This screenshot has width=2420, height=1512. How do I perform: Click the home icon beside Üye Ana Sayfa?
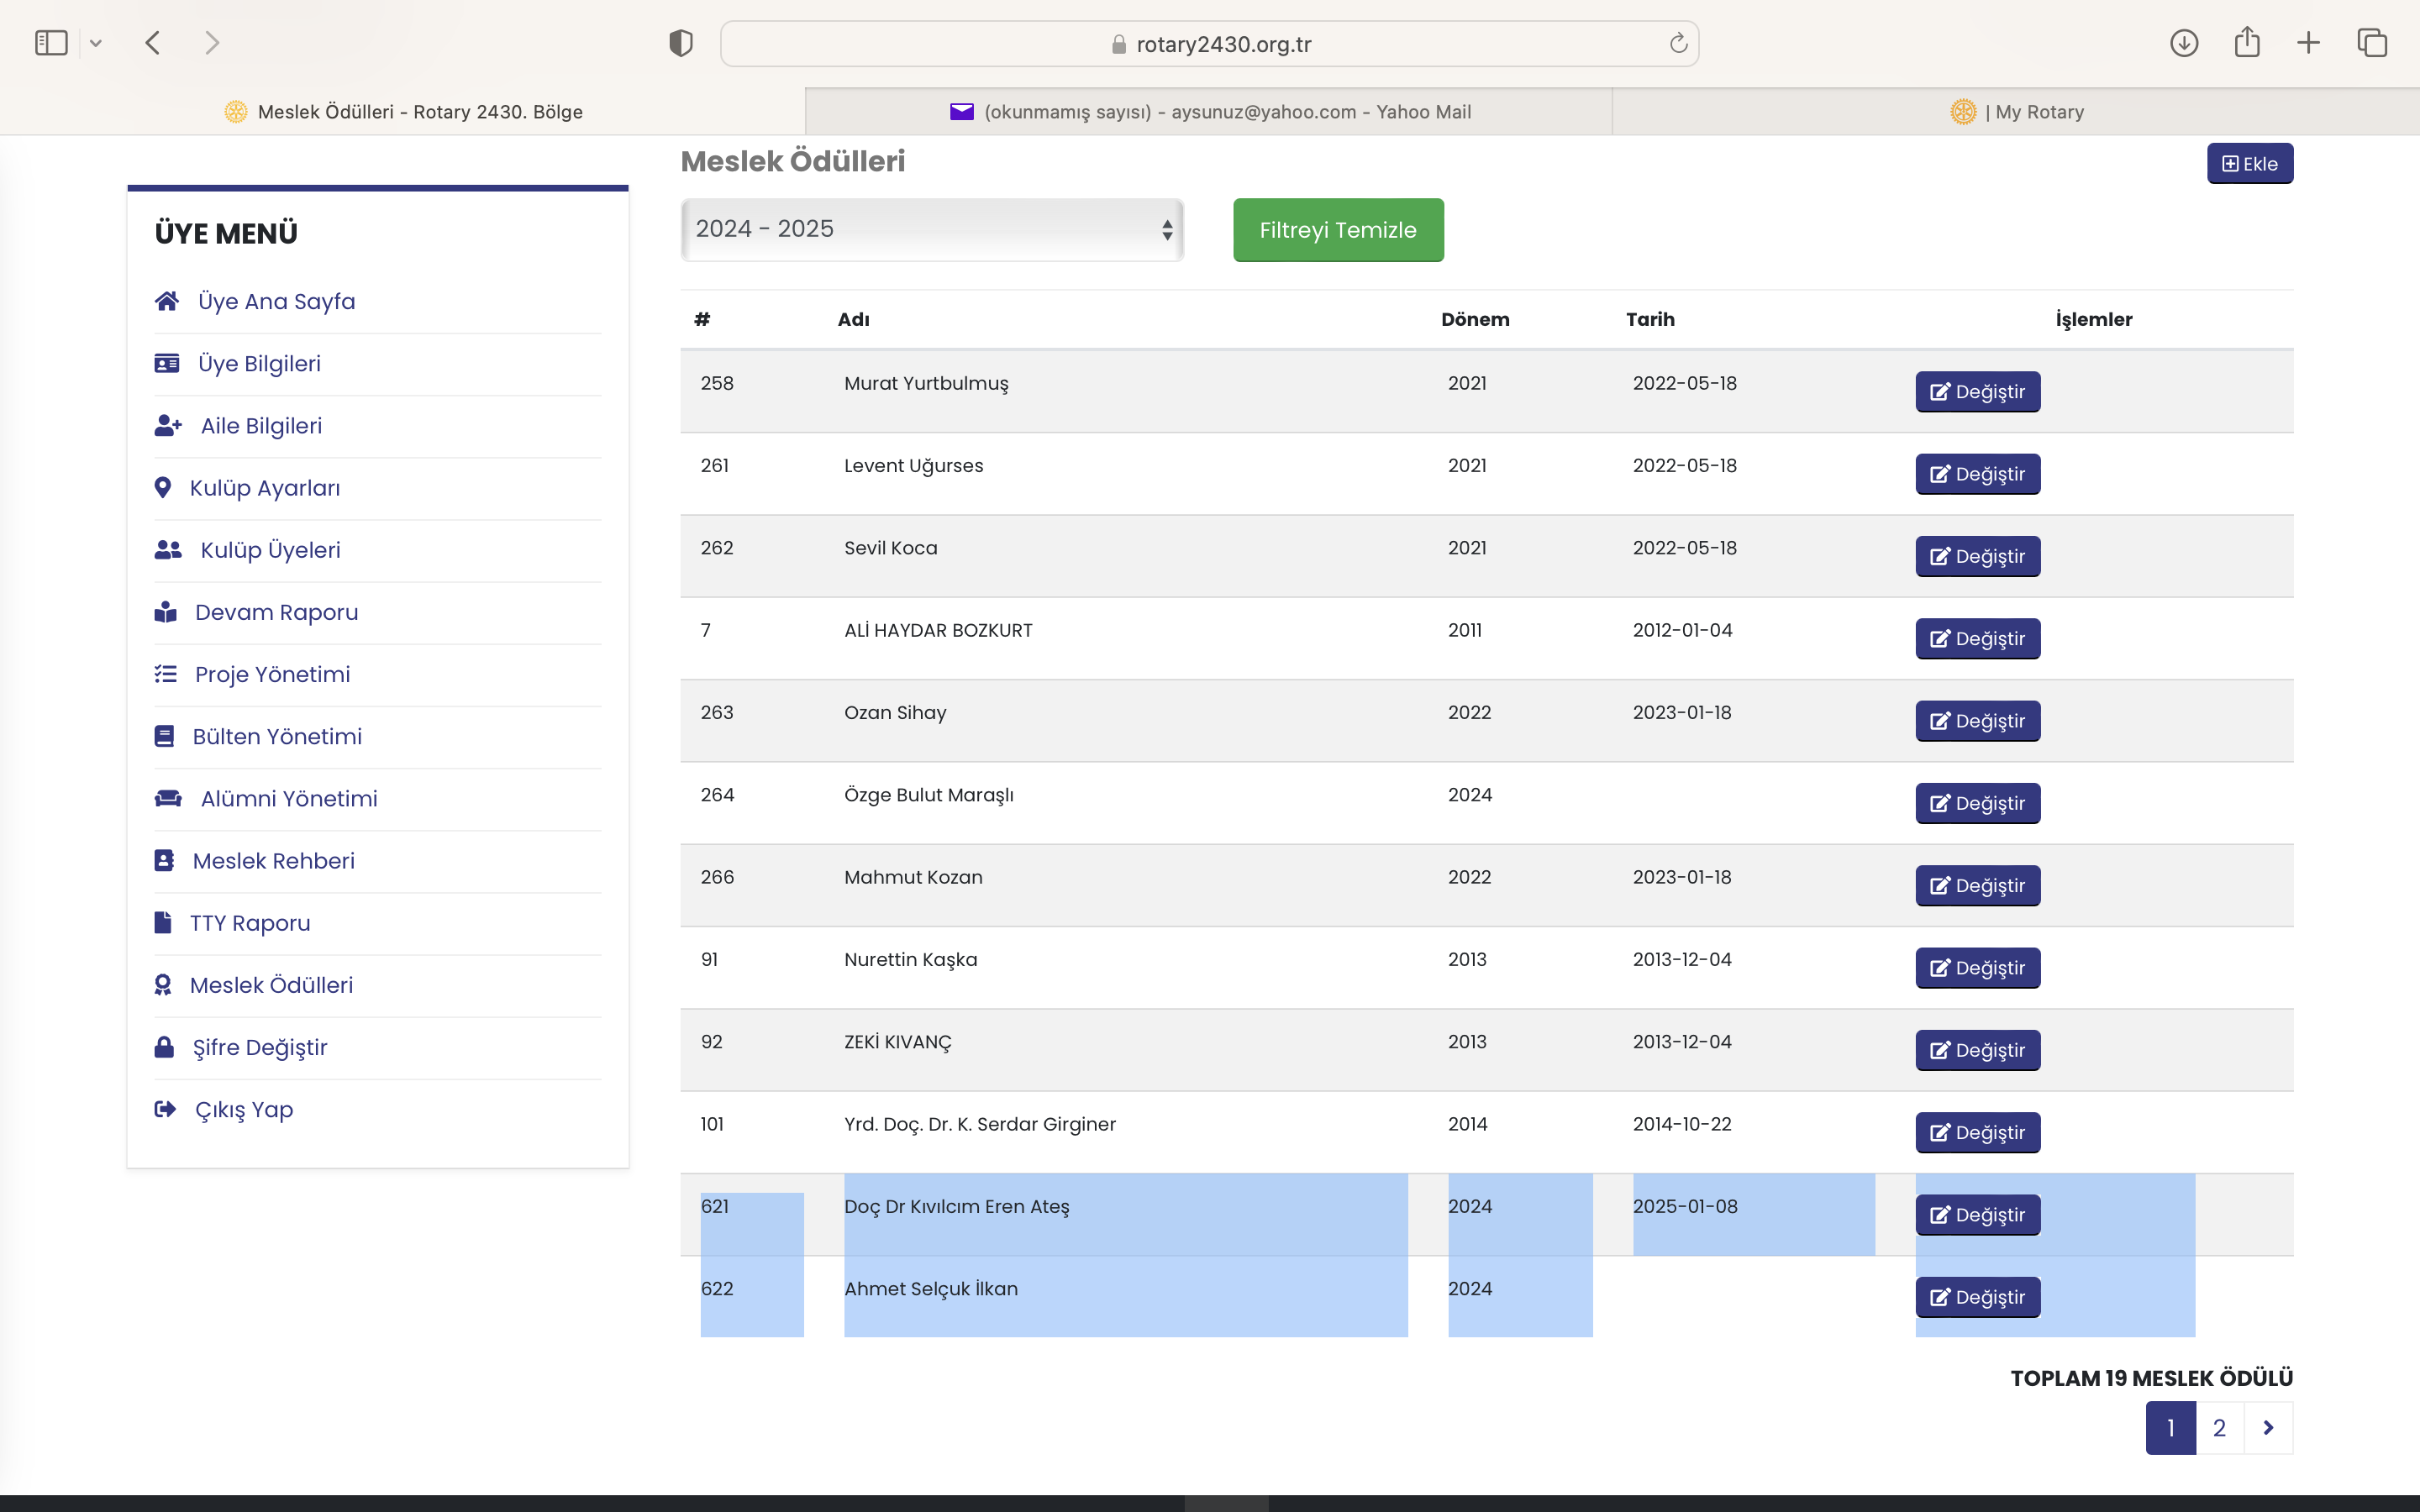pos(167,301)
